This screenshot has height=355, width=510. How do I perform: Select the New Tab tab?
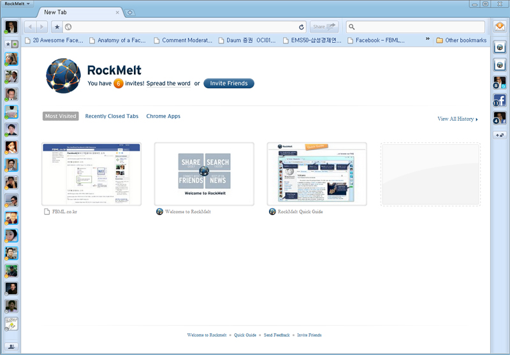click(80, 12)
